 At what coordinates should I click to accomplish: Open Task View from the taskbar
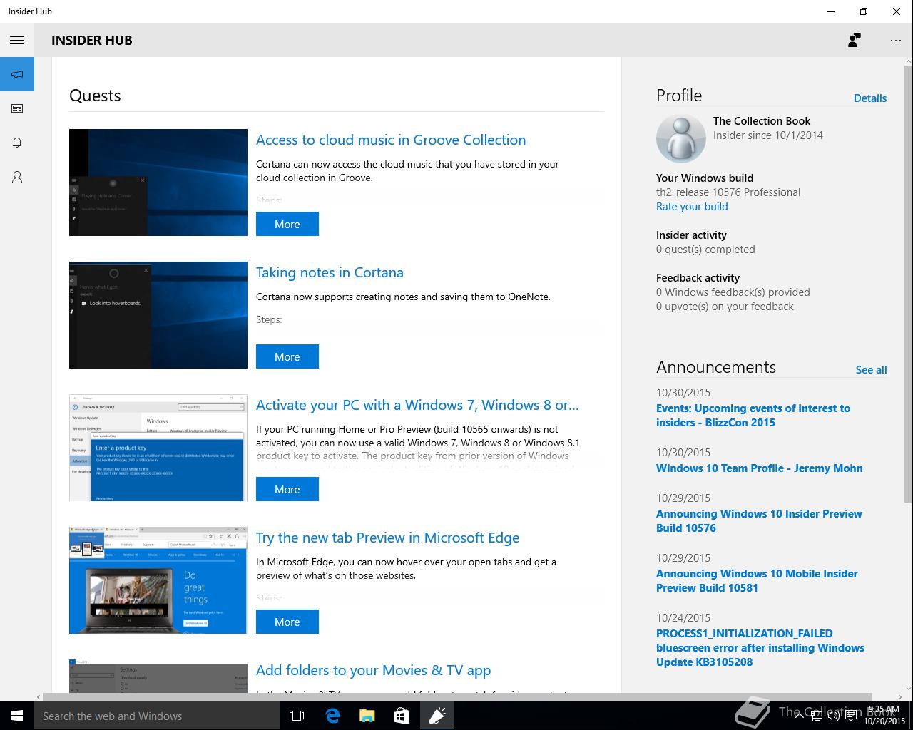[297, 716]
